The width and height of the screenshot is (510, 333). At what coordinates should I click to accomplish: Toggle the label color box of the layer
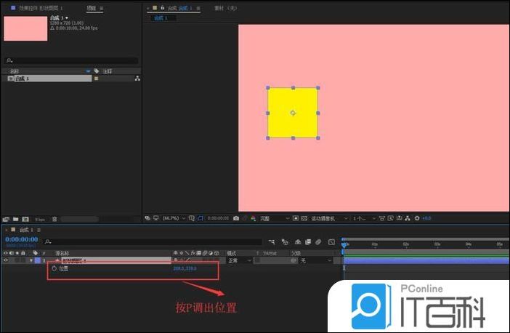click(38, 260)
